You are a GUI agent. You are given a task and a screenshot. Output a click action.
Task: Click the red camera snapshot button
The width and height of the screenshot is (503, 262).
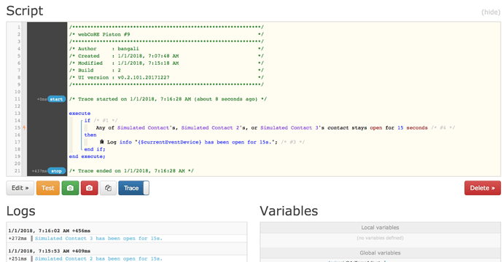(89, 188)
